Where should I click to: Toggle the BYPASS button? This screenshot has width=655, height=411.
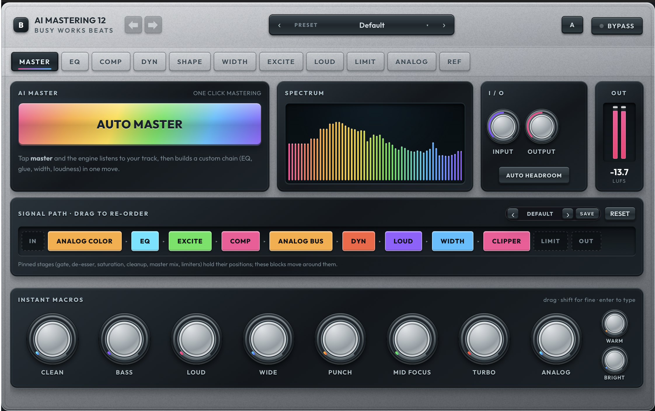tap(617, 26)
